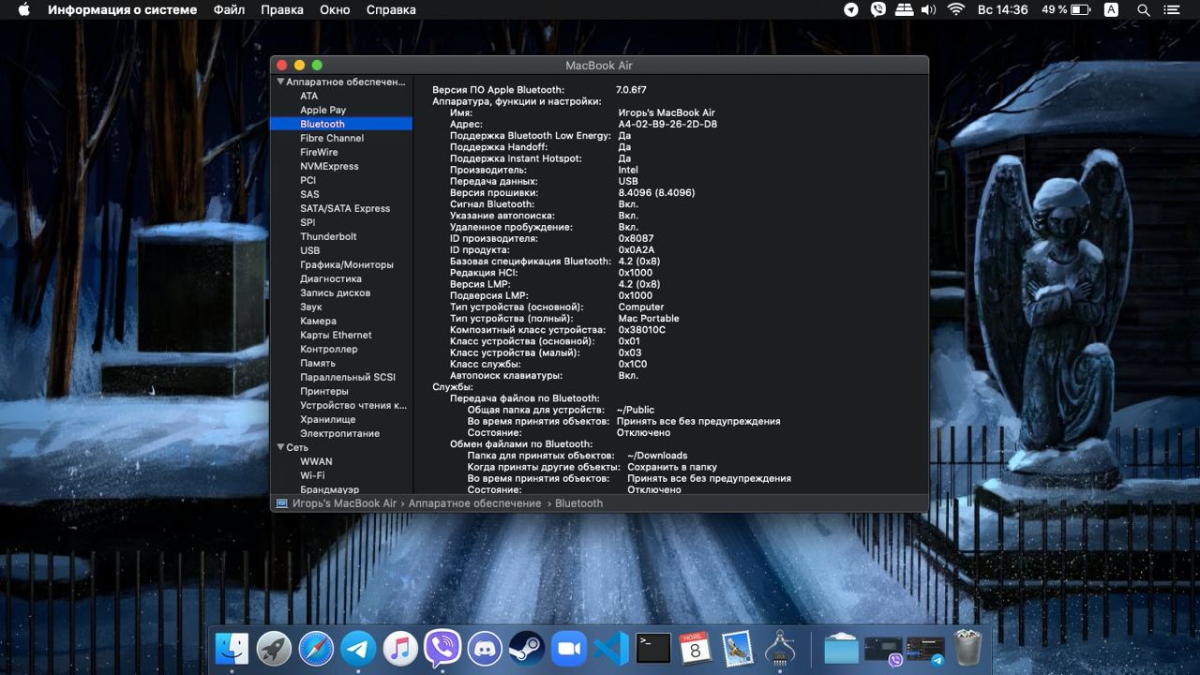
Task: Select FireWire in the sidebar
Action: (x=319, y=152)
